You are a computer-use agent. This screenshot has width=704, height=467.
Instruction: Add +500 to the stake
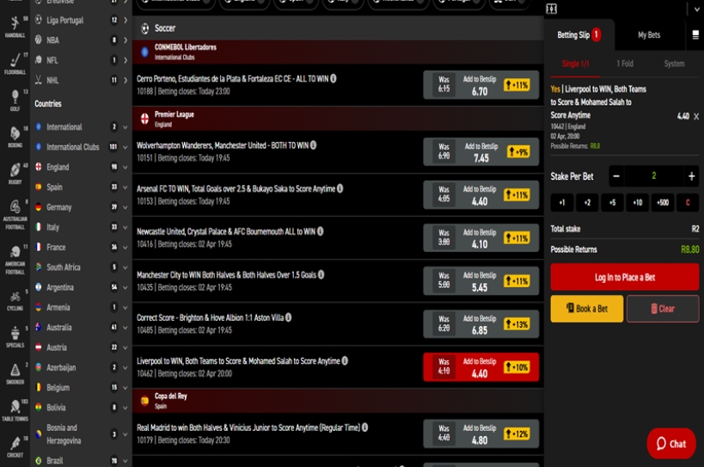coord(663,202)
